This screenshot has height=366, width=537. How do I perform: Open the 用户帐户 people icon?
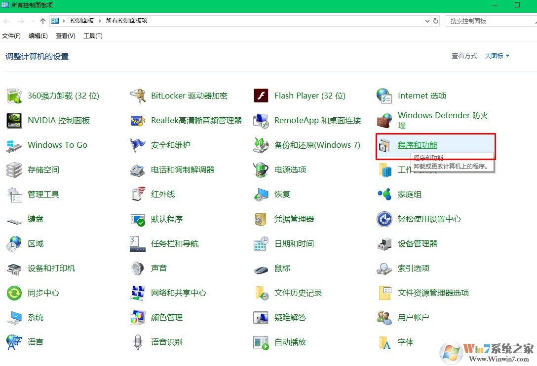pyautogui.click(x=384, y=317)
